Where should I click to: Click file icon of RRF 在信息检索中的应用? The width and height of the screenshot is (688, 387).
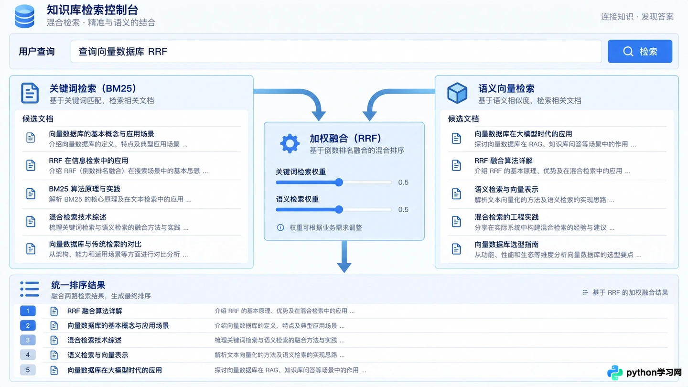31,165
